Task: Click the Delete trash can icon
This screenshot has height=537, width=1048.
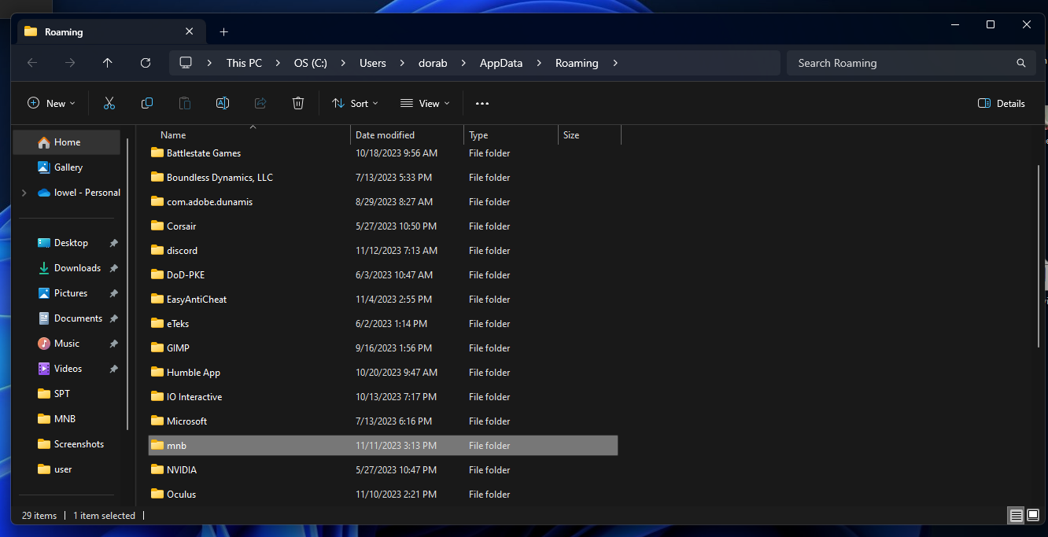Action: [298, 103]
